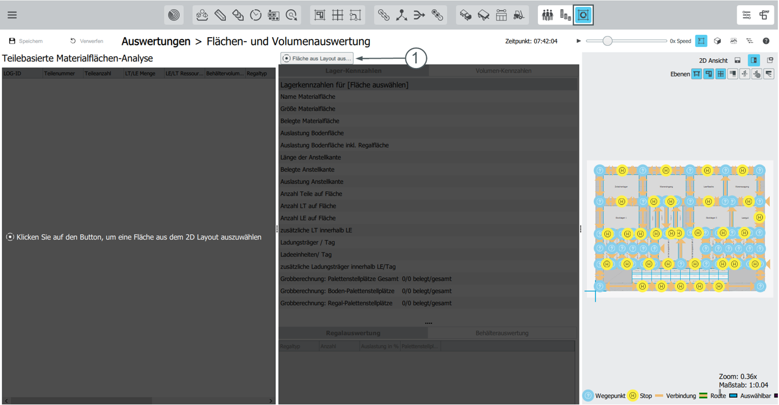Click the Auslastung in % column header
This screenshot has width=779, height=405.
click(x=379, y=347)
